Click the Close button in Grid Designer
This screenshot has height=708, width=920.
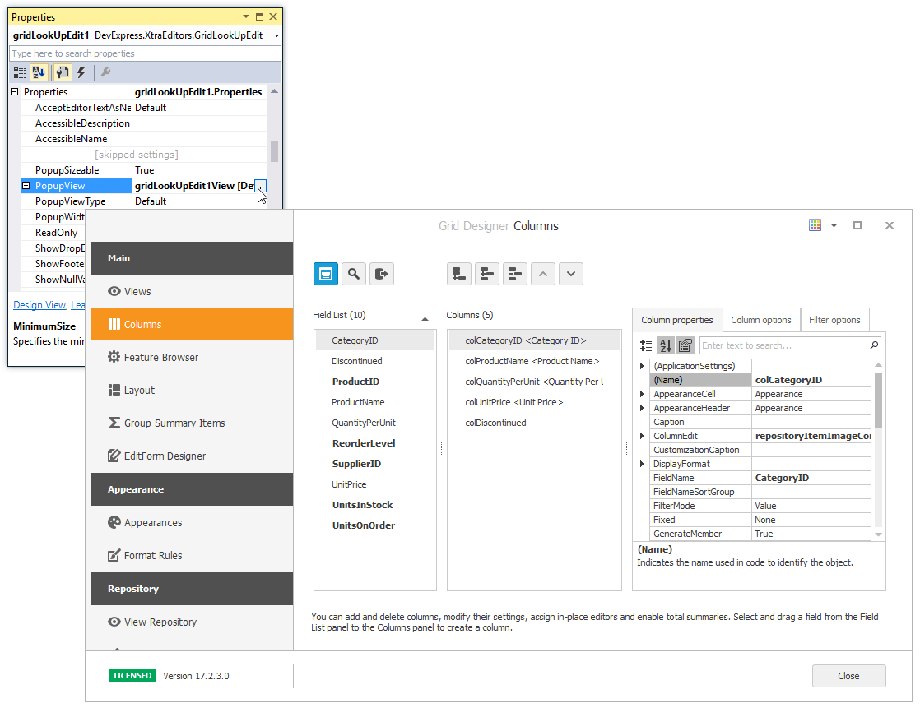point(848,676)
